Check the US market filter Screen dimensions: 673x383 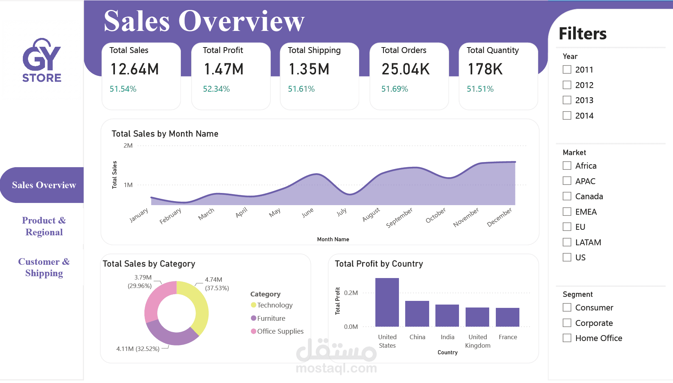(567, 257)
